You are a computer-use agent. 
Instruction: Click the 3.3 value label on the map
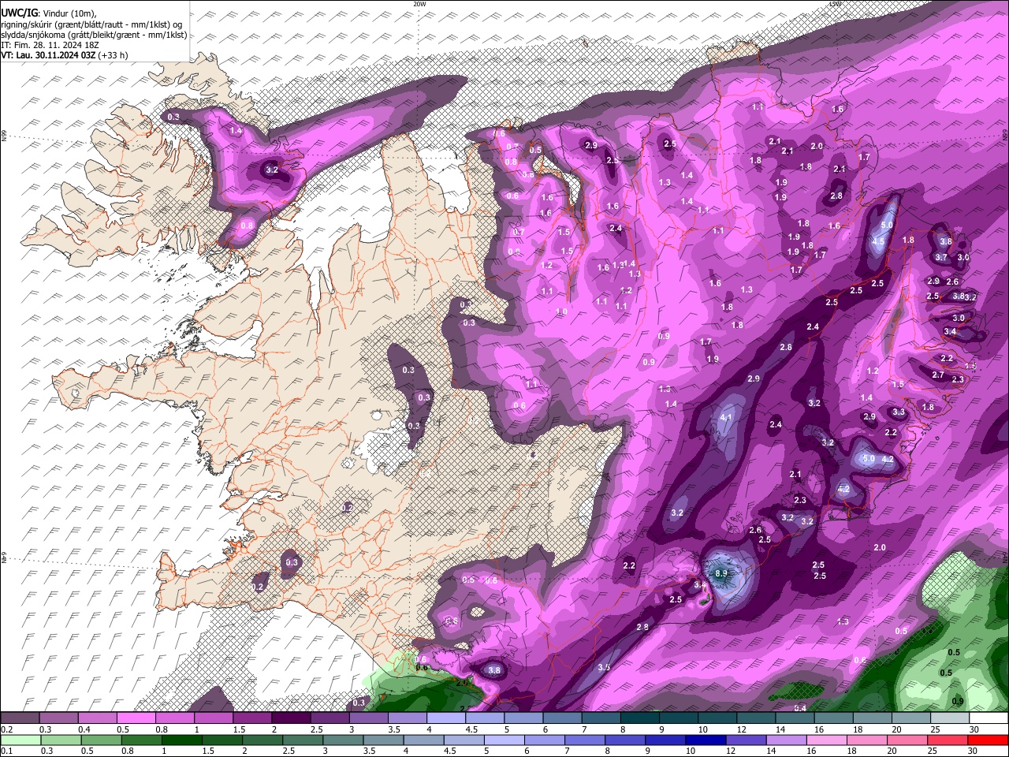tap(898, 412)
